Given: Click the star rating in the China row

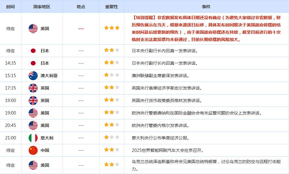Looking at the screenshot, I should point(112,149).
